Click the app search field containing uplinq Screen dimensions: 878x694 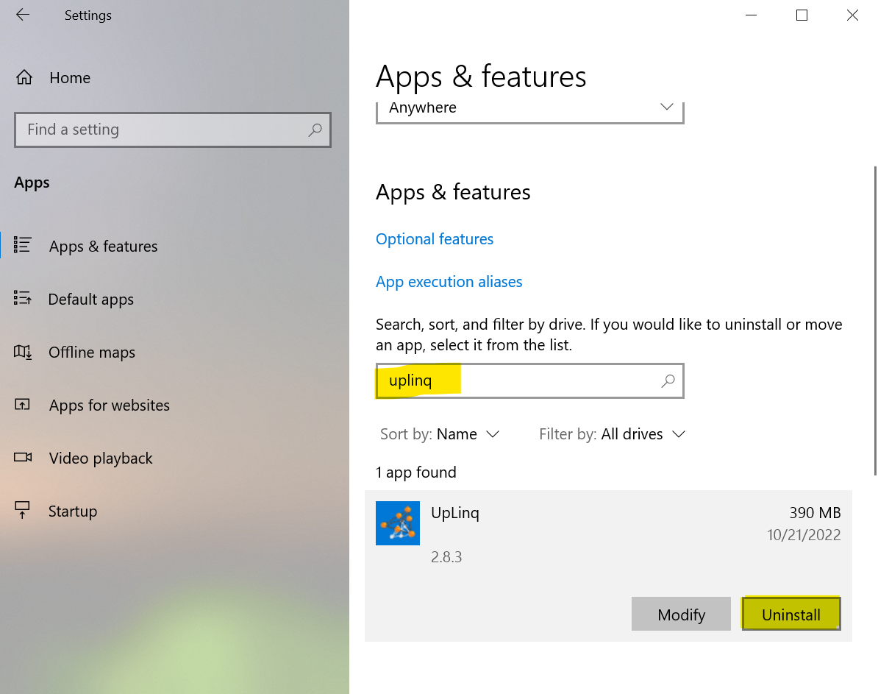tap(529, 381)
